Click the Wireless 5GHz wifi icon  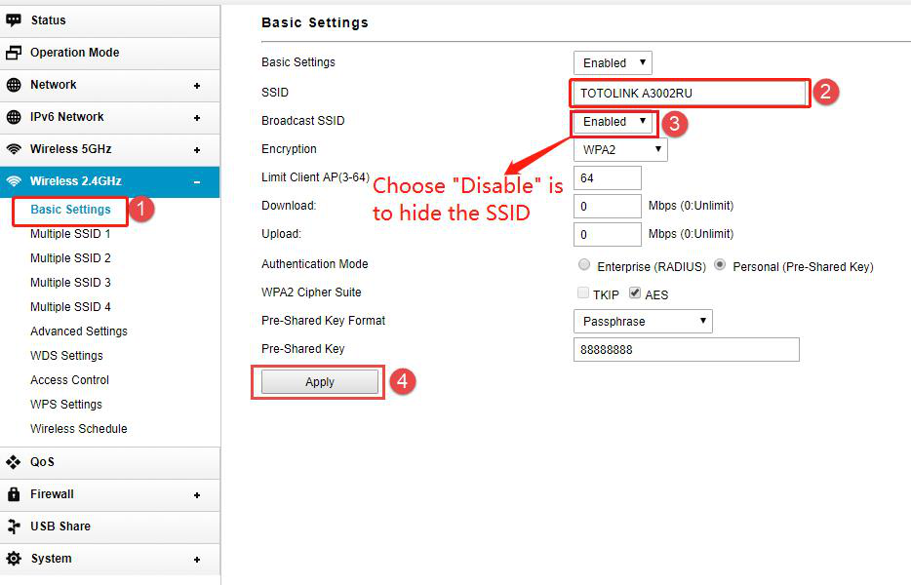pos(14,149)
